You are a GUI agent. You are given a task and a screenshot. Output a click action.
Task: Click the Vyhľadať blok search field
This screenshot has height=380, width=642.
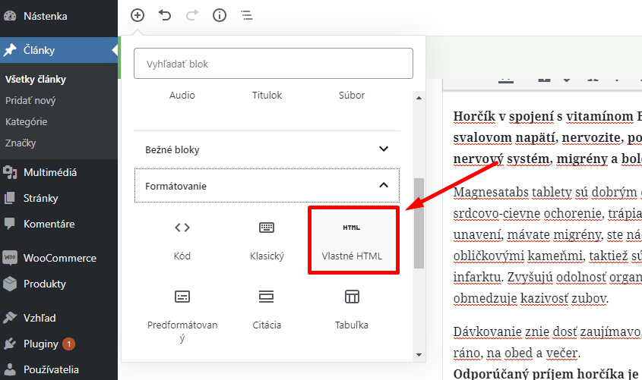(x=274, y=64)
